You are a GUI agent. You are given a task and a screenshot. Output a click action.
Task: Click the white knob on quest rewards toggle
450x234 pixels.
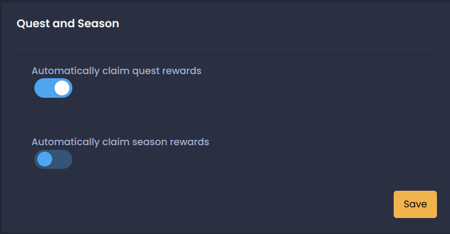(x=62, y=88)
